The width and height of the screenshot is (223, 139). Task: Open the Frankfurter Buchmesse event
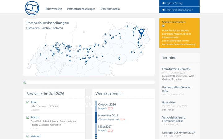coord(176,69)
